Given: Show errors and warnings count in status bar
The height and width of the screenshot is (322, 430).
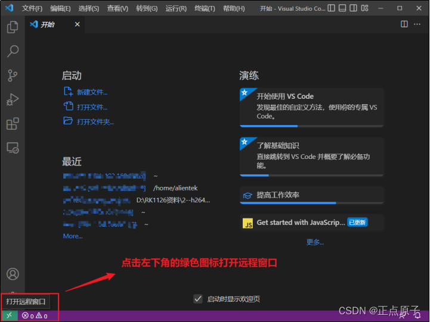Looking at the screenshot, I should point(35,316).
